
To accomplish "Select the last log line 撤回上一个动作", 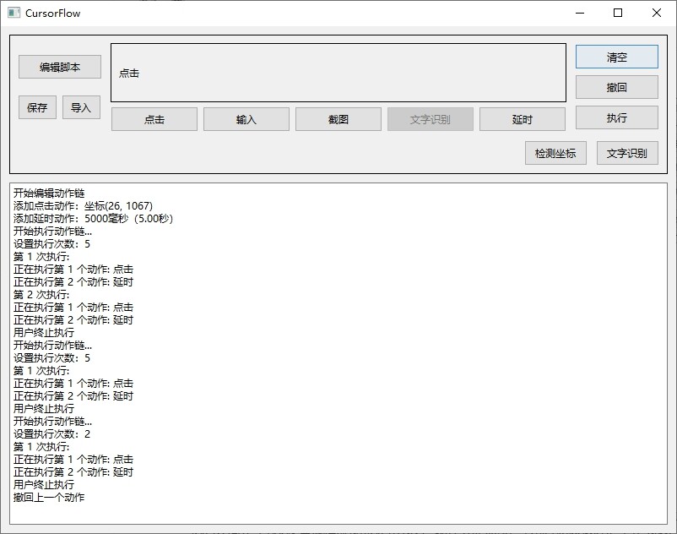I will [49, 498].
